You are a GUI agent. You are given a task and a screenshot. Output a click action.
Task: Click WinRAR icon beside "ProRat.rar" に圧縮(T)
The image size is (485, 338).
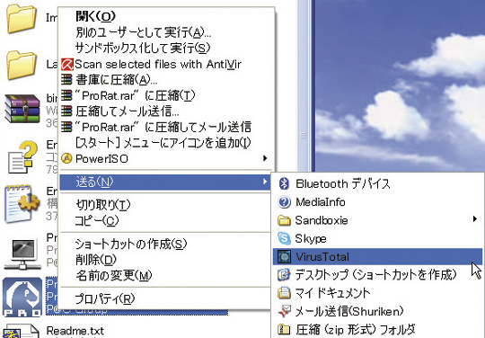pos(66,95)
